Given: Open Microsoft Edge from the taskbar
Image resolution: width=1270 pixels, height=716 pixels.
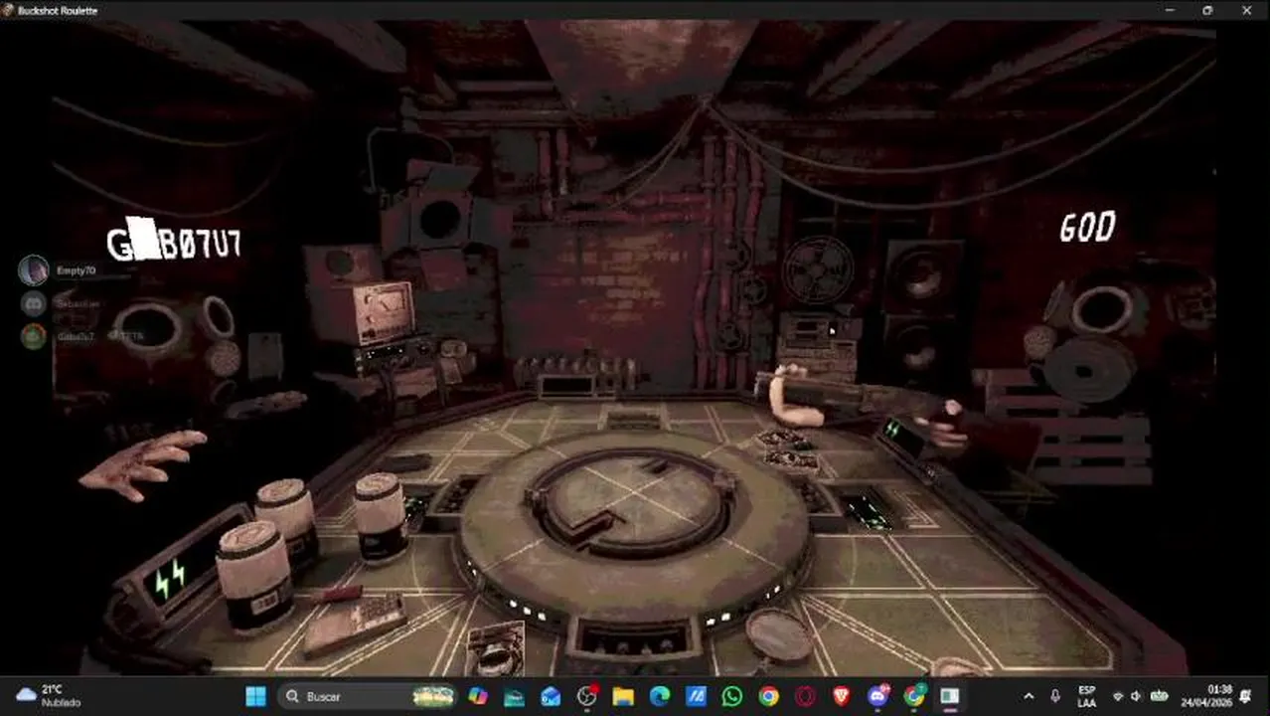Looking at the screenshot, I should [x=660, y=696].
